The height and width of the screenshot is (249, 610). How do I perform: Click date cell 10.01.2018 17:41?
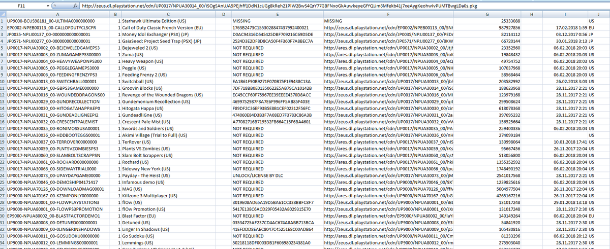click(x=565, y=141)
